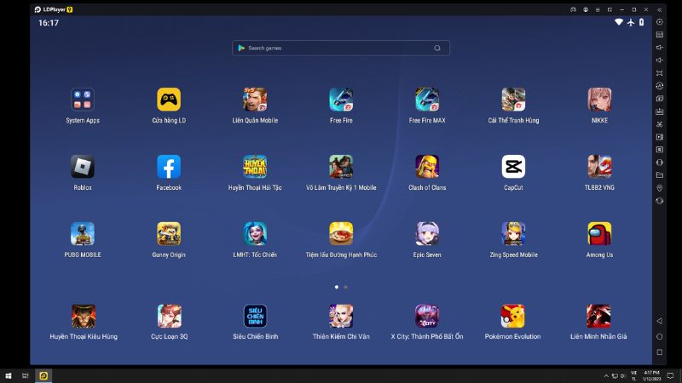The width and height of the screenshot is (682, 383).
Task: Open the Cửa hàng LD store
Action: pyautogui.click(x=169, y=100)
